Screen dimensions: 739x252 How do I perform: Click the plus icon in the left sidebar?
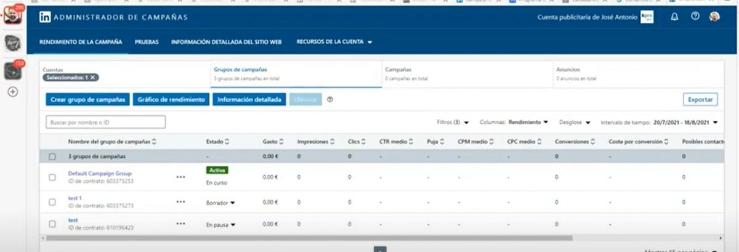(x=12, y=92)
